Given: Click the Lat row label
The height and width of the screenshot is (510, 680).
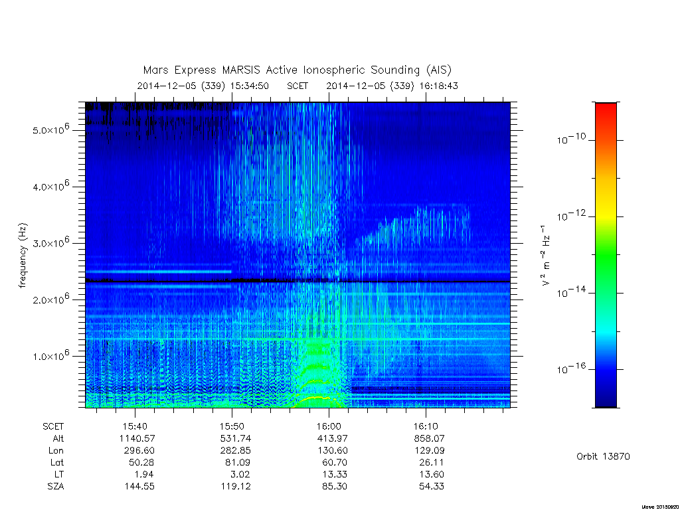Looking at the screenshot, I should (x=57, y=462).
